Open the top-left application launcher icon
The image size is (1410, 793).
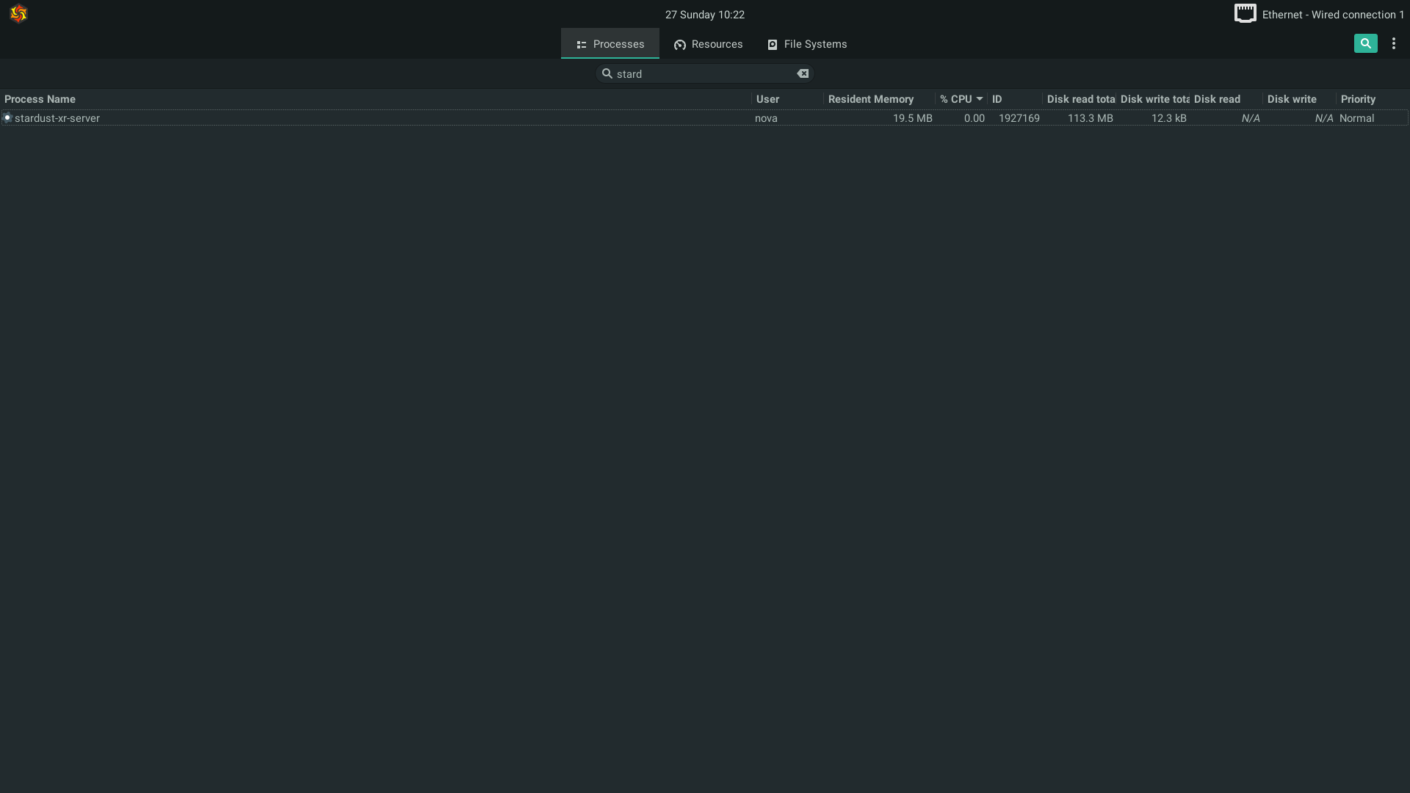(18, 14)
